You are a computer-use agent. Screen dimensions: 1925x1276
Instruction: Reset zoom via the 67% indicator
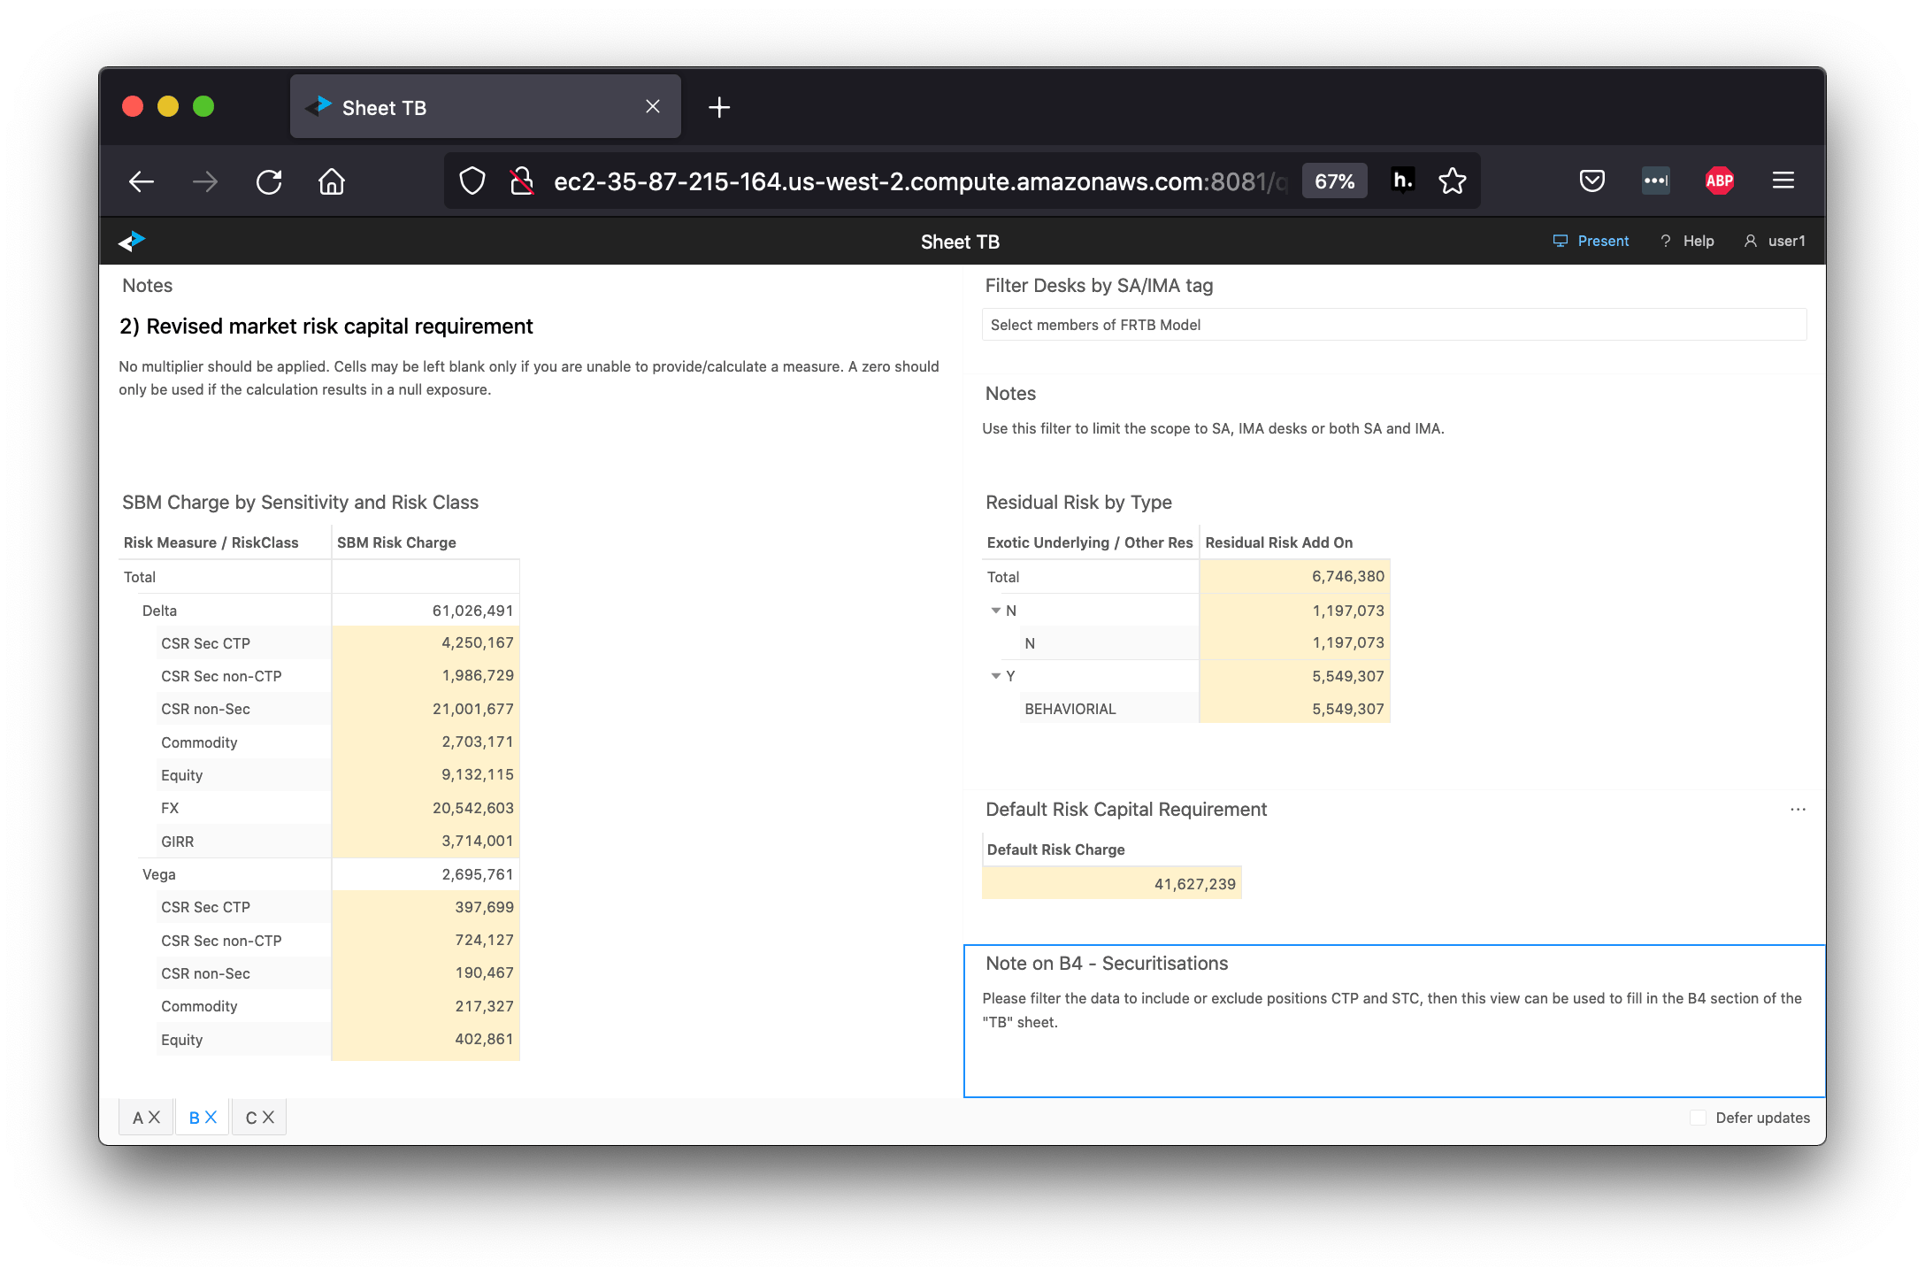(1334, 181)
